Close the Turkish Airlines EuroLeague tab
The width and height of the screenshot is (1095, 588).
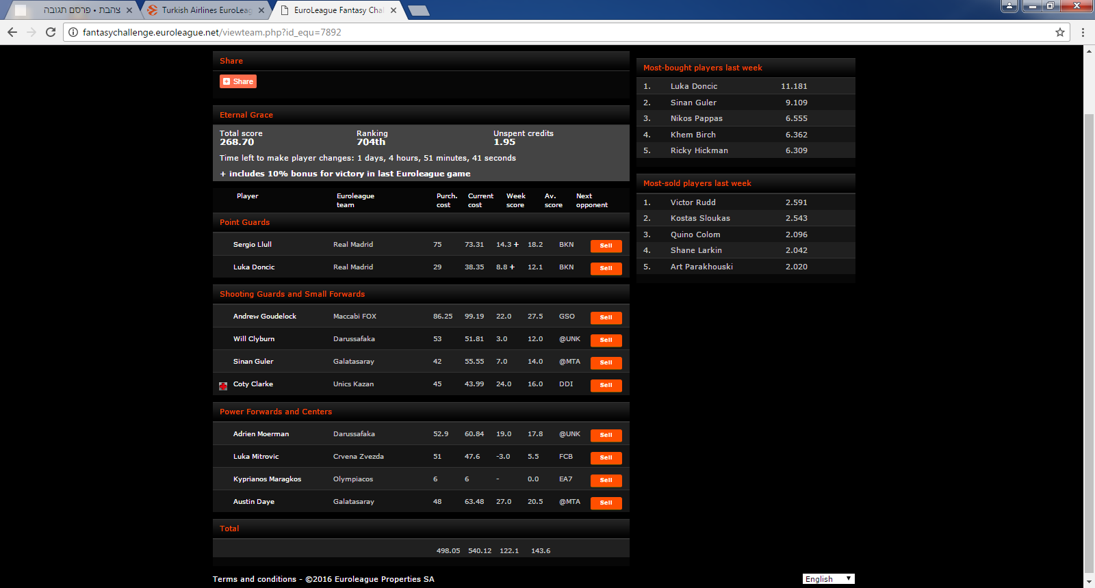tap(261, 10)
